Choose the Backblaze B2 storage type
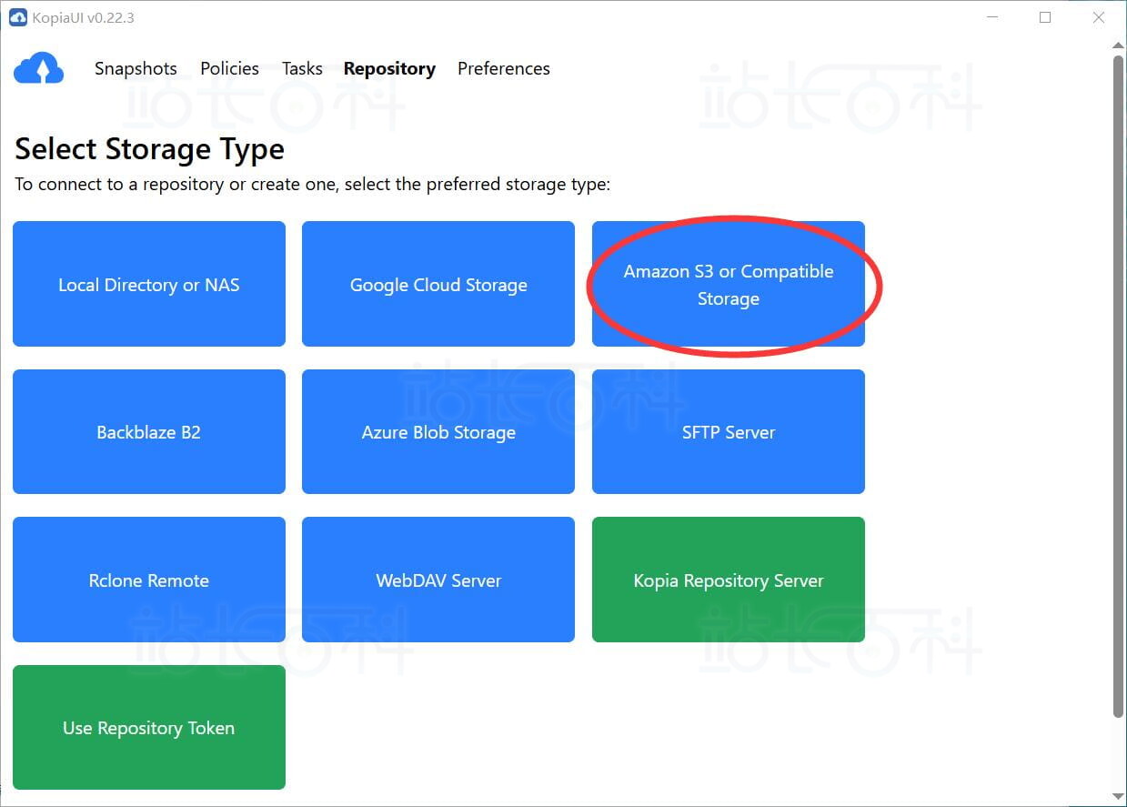Screen dimensions: 1127x807 [x=149, y=431]
